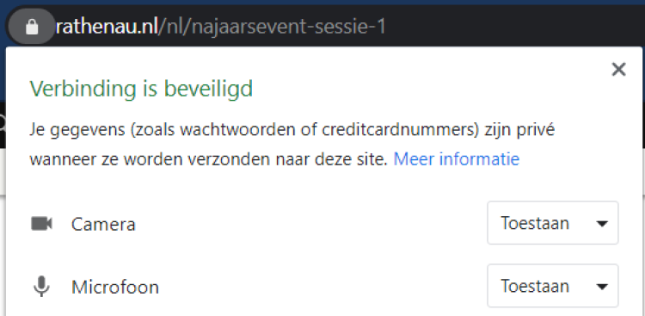
Task: Click the arrow in Camera dropdown
Action: pos(602,224)
